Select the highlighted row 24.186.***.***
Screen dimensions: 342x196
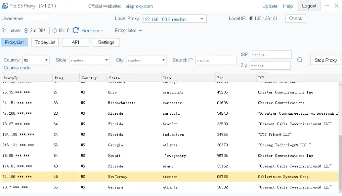(170, 176)
